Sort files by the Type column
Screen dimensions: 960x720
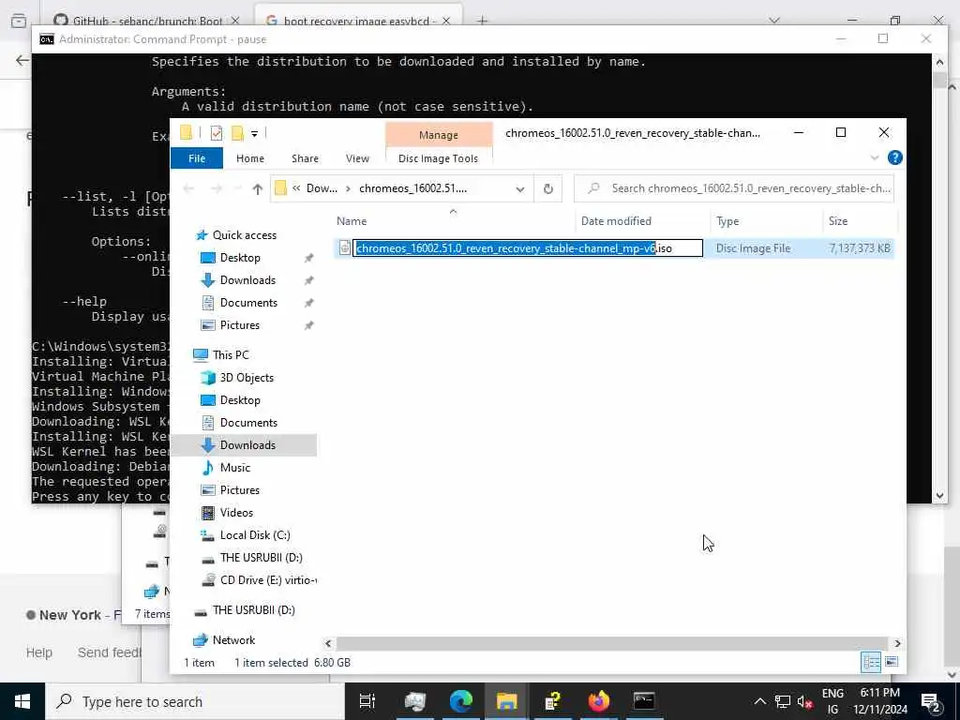727,221
